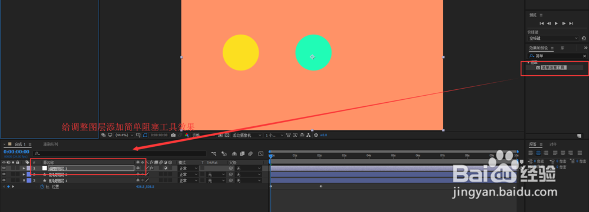This screenshot has height=212, width=589.
Task: Hide the adjustment layer 1 via eye icon
Action: pyautogui.click(x=4, y=168)
